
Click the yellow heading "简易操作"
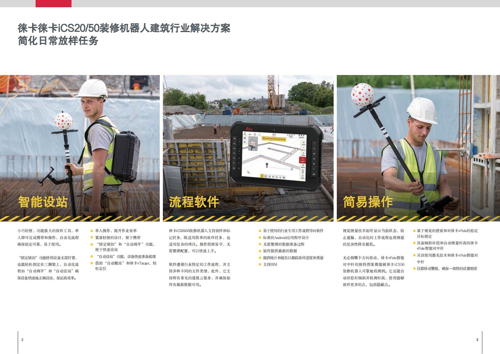click(368, 202)
